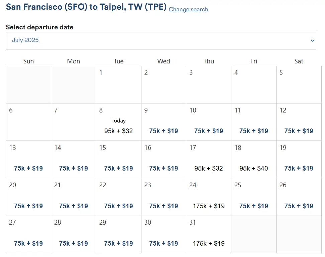This screenshot has width=325, height=257.
Task: Pick Sunday July 13 departure date
Action: [x=28, y=160]
